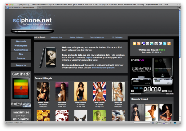Open the Wallpapers Girls ad link
Screen dimensions: 186x131
coord(56,37)
